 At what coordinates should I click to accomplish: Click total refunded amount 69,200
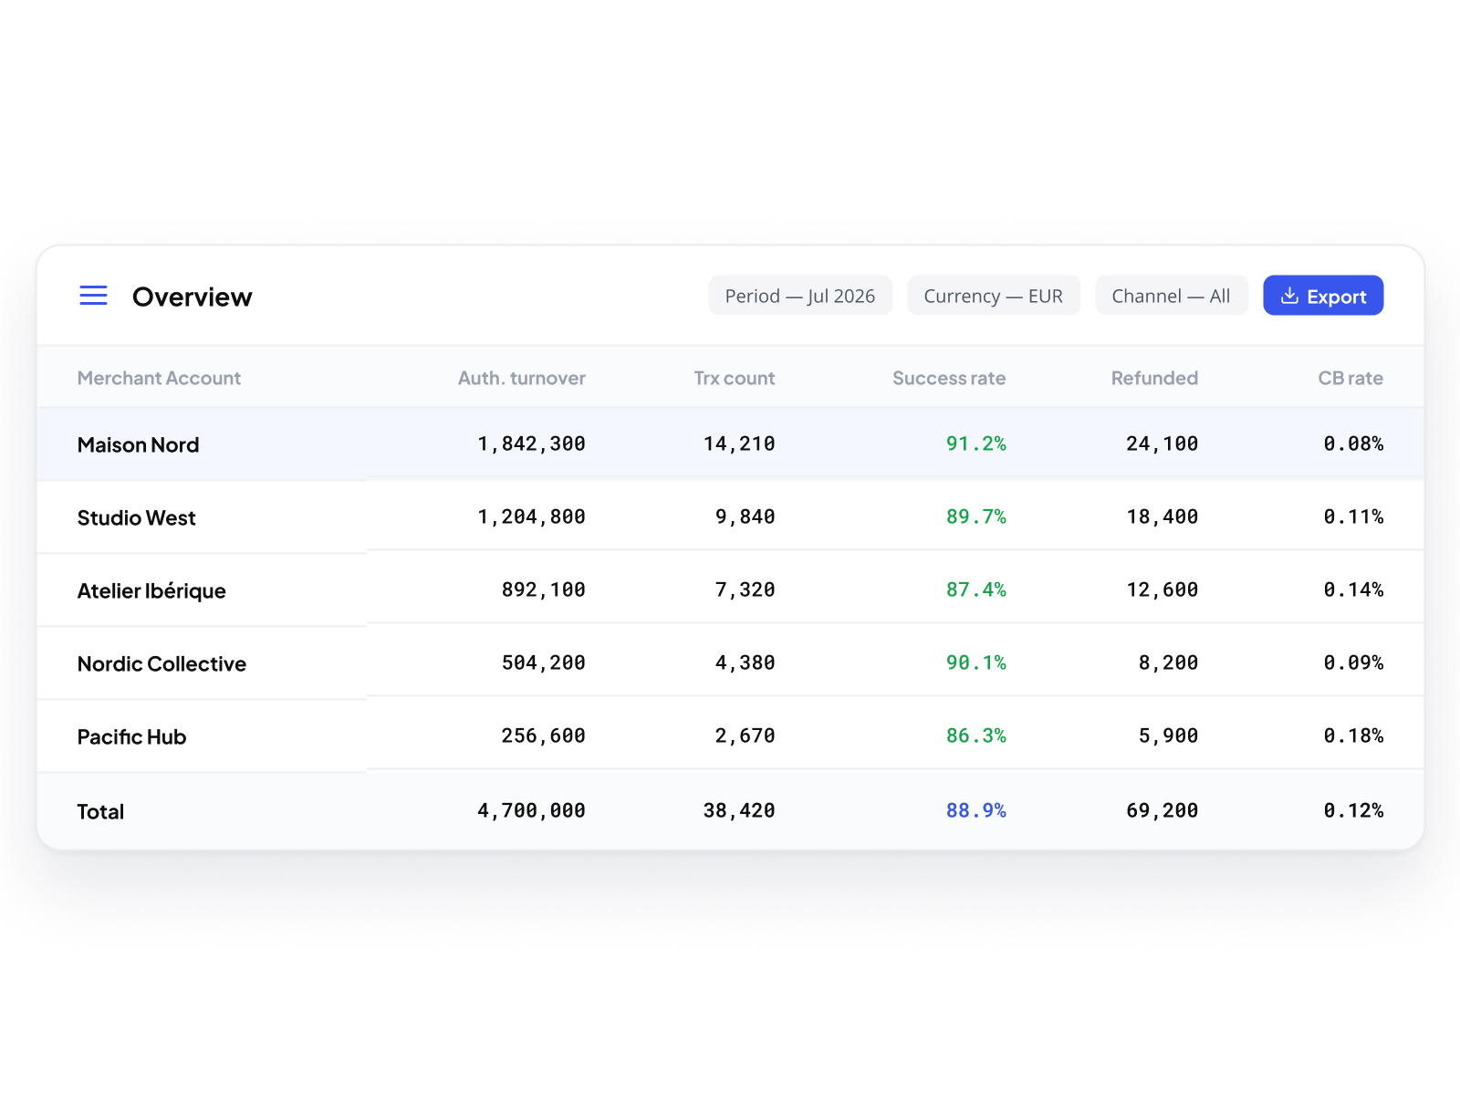1163,811
